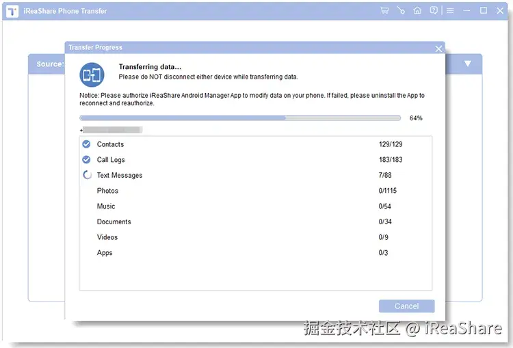Open the shopping cart purchase icon

click(x=384, y=10)
